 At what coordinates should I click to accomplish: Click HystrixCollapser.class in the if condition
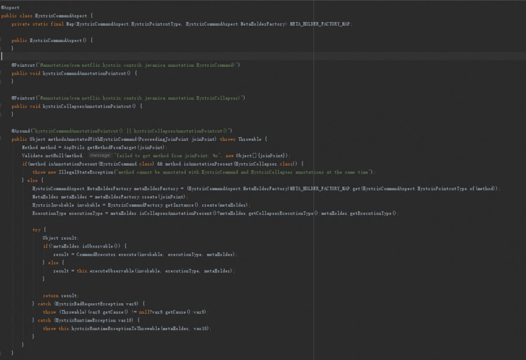coord(264,164)
